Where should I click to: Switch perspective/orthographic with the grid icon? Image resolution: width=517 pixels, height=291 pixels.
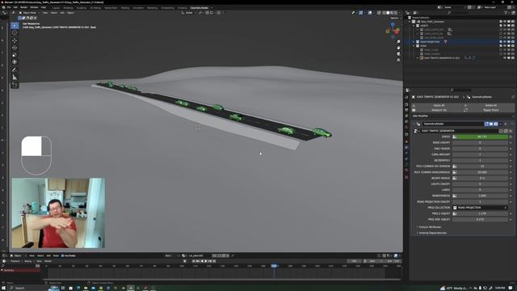(x=398, y=60)
